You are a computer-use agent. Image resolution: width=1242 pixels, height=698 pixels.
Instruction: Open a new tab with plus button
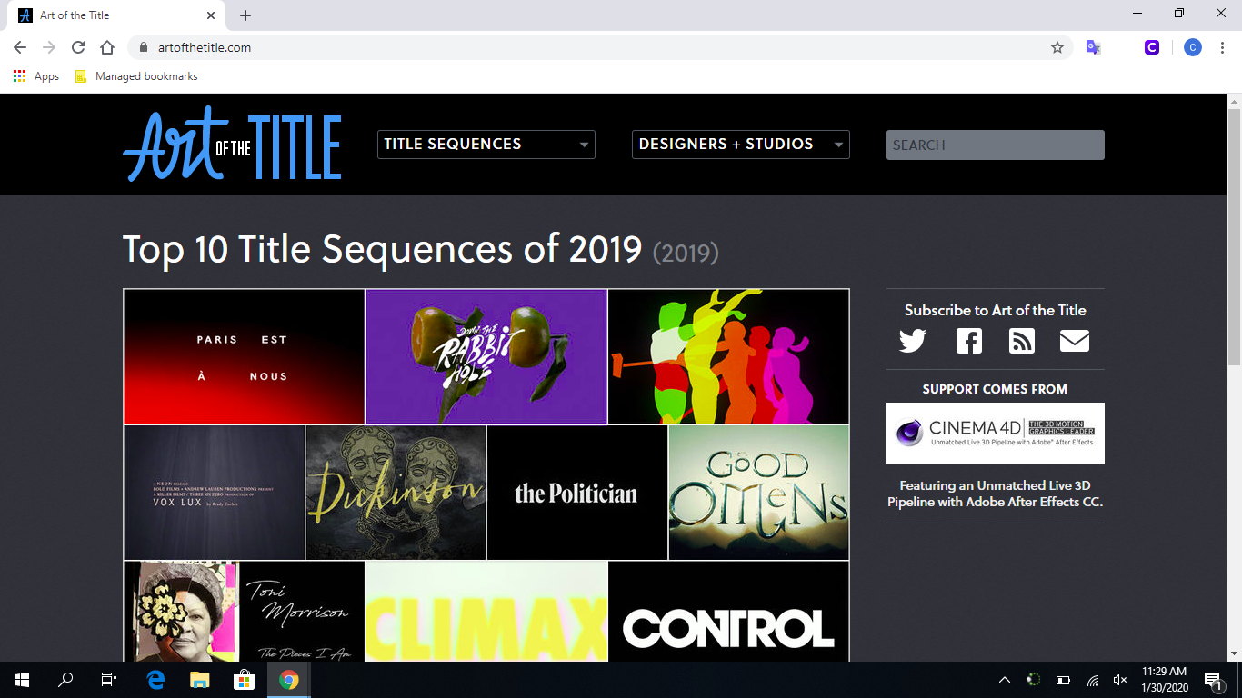(x=245, y=15)
